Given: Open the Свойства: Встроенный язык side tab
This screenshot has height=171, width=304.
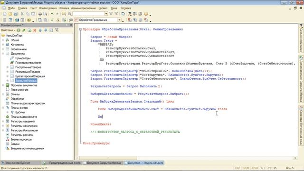Looking at the screenshot, I should [301, 125].
